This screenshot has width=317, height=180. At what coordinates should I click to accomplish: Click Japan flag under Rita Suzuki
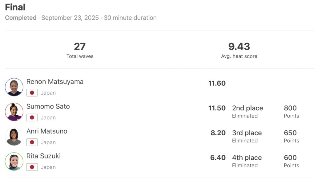[x=32, y=167]
